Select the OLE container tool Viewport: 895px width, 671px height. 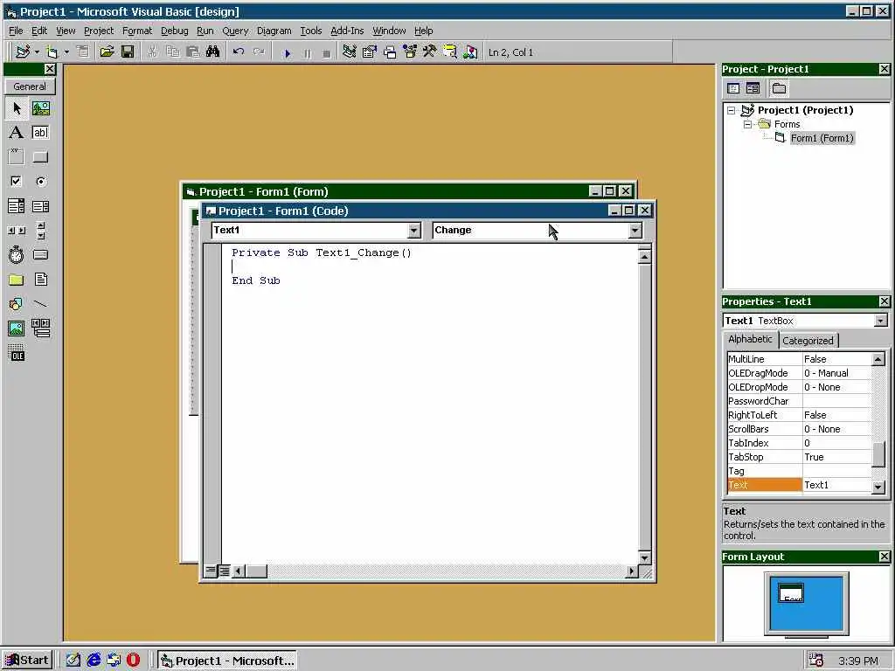[x=17, y=353]
